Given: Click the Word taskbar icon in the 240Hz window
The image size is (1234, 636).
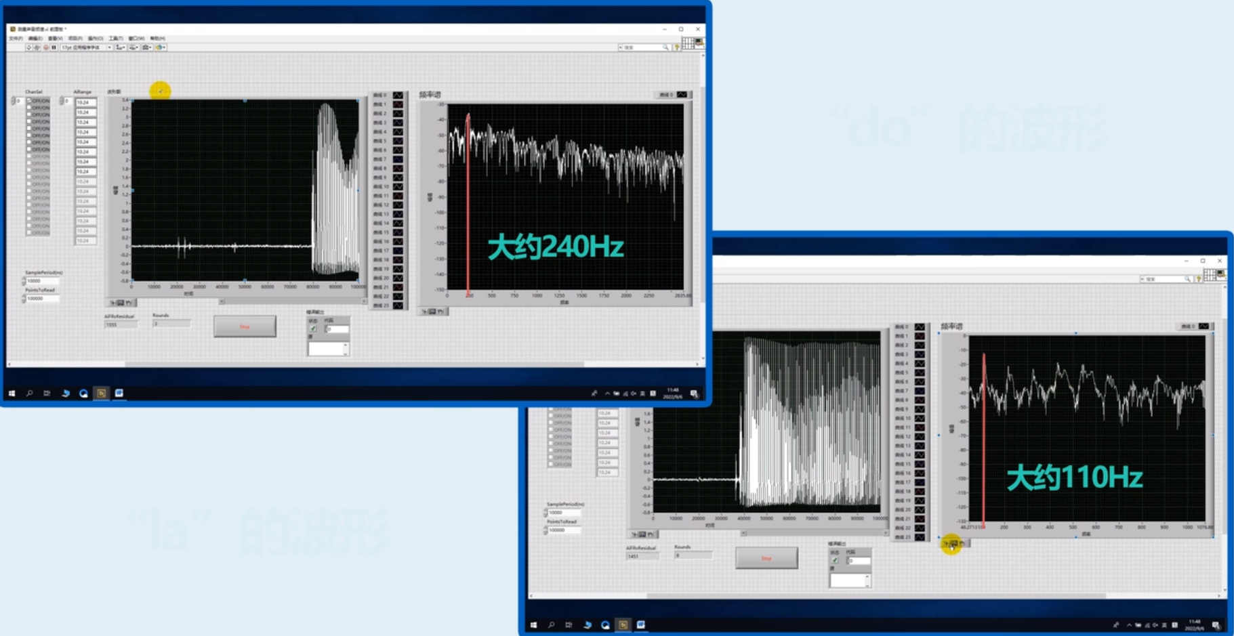Looking at the screenshot, I should pos(119,393).
